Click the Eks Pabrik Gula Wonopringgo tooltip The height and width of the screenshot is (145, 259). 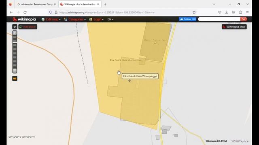coord(140,76)
